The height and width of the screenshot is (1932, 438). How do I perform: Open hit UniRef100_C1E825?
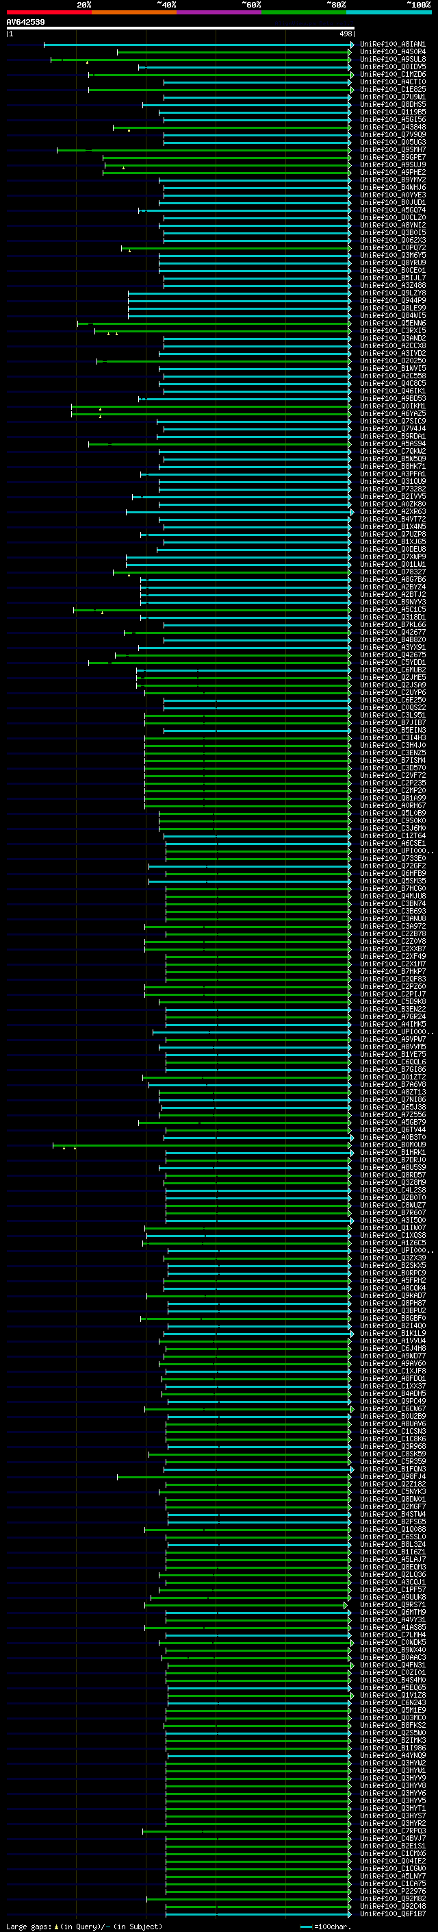pyautogui.click(x=393, y=89)
